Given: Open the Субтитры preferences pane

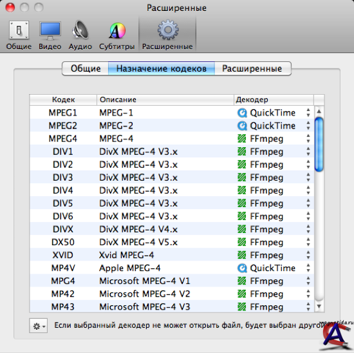Looking at the screenshot, I should [x=117, y=35].
